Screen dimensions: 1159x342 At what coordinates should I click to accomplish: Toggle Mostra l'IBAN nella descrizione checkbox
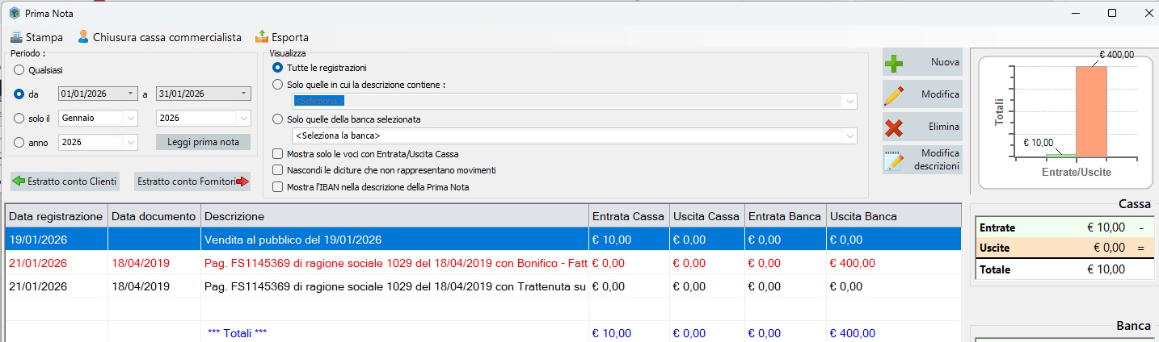pos(279,187)
